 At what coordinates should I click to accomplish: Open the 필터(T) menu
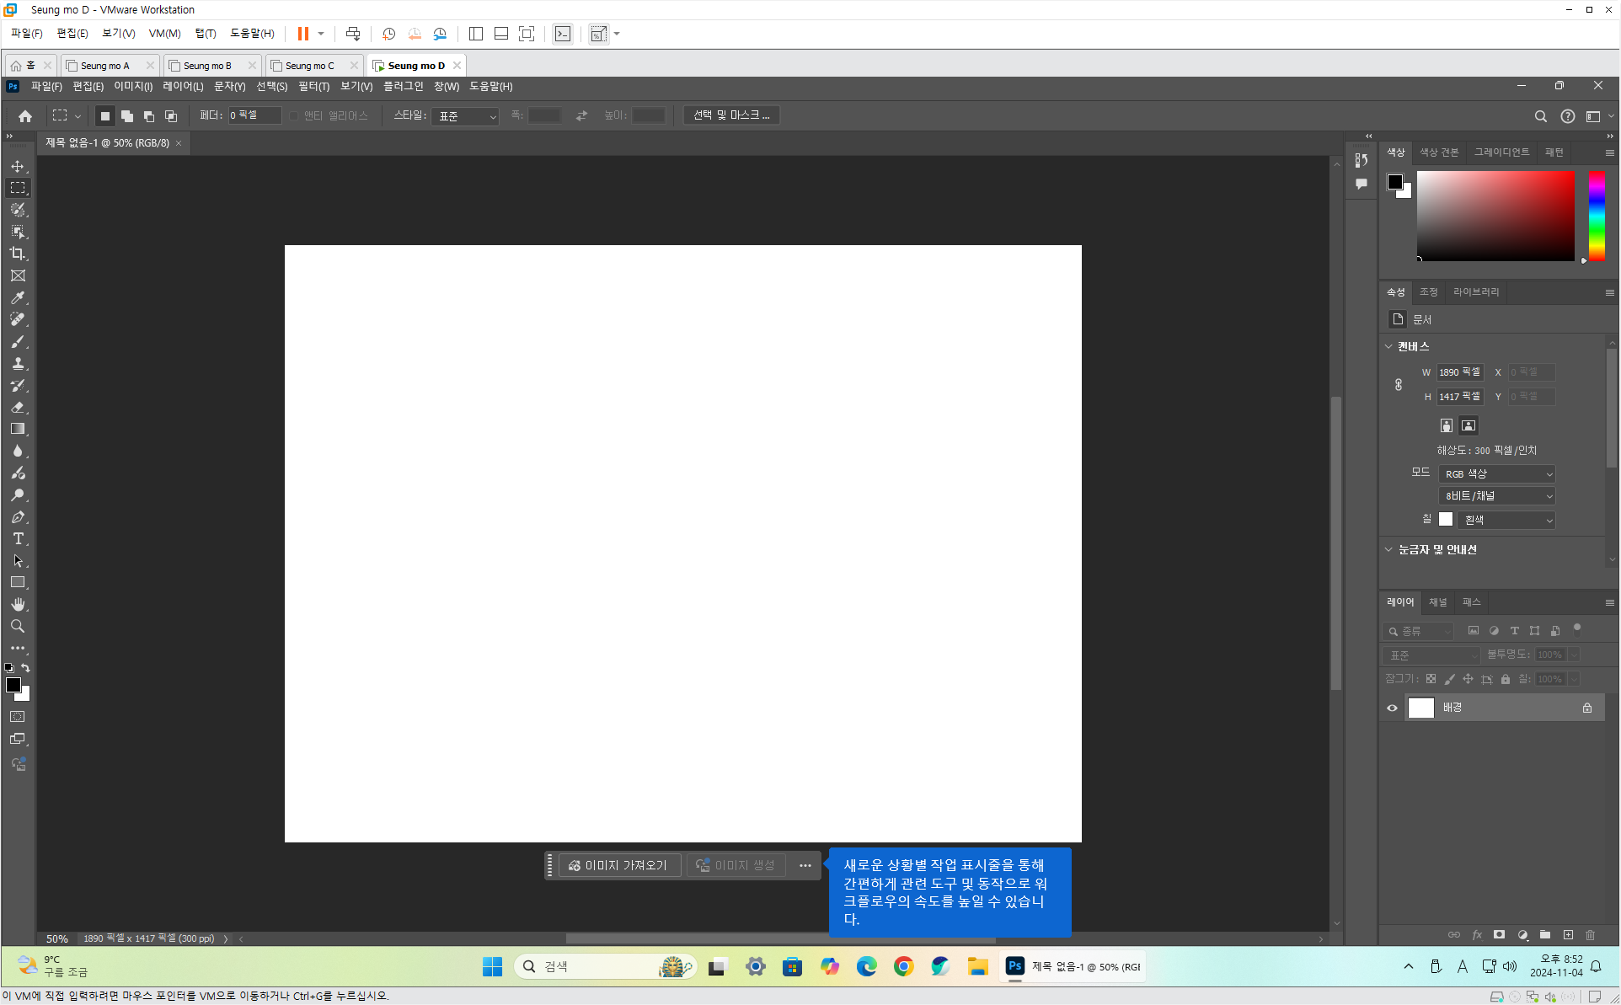pos(313,86)
